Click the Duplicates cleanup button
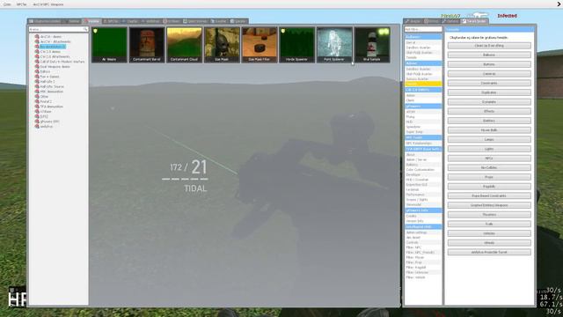Screen dimensions: 563x317 tap(489, 92)
